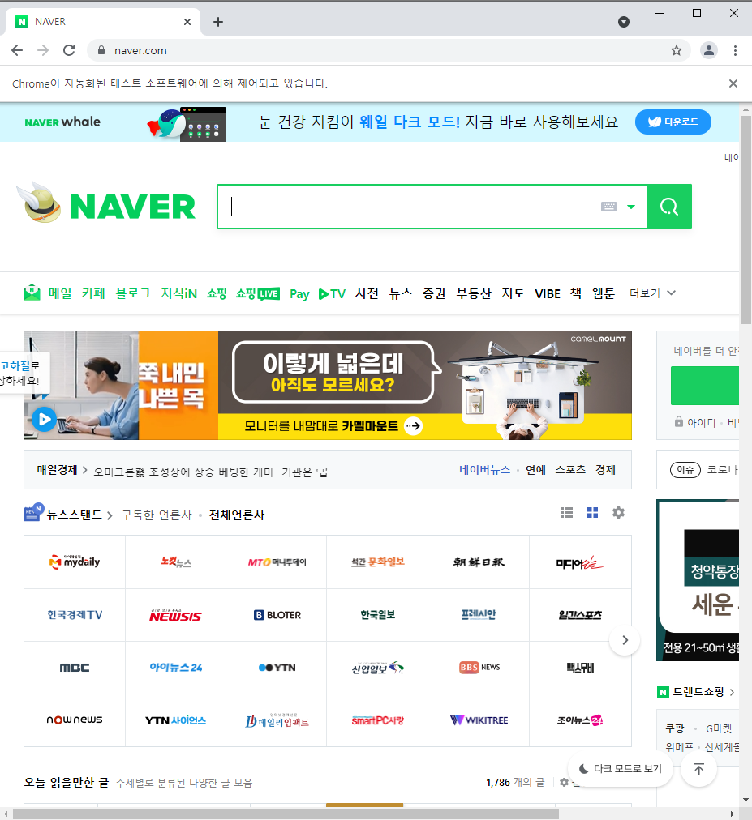The height and width of the screenshot is (820, 752).
Task: Show next page of press logos
Action: (x=625, y=640)
